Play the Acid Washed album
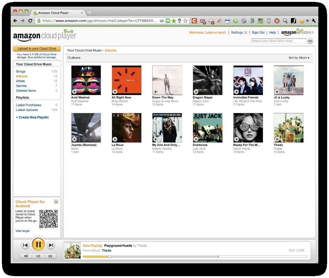329x278 pixels. pos(74,92)
